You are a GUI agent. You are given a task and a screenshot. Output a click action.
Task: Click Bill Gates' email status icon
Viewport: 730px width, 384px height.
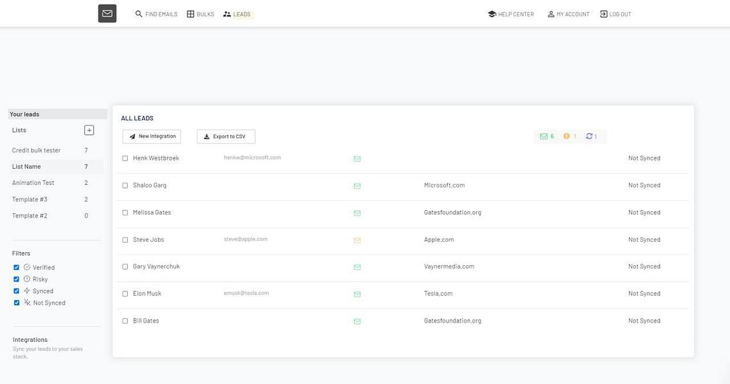(x=357, y=321)
